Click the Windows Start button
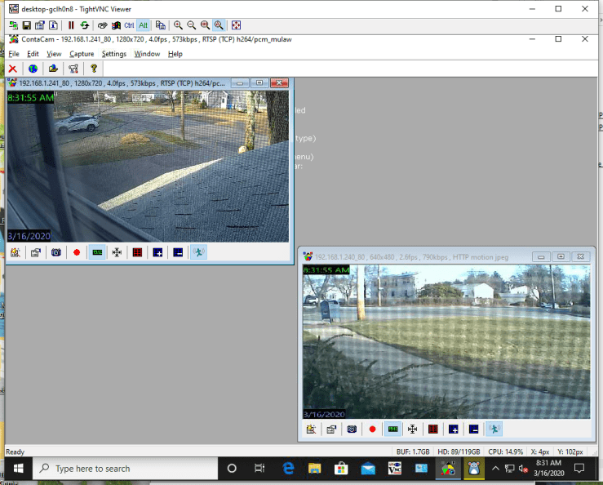Image resolution: width=603 pixels, height=485 pixels. [16, 469]
